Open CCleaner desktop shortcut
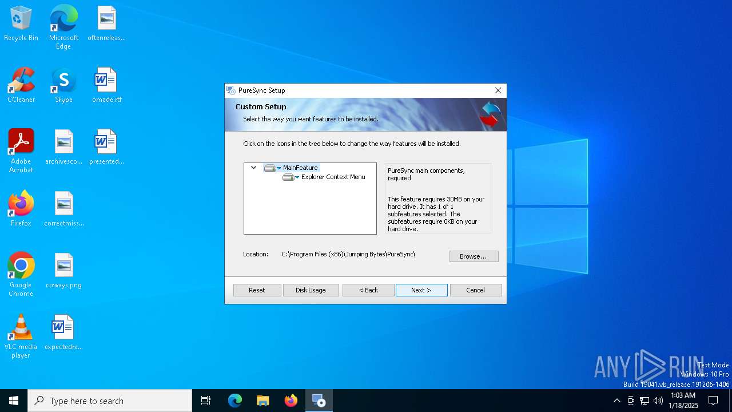Viewport: 732px width, 412px height. pos(21,85)
